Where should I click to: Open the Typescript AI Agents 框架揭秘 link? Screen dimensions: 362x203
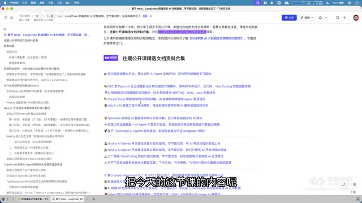pyautogui.click(x=156, y=131)
